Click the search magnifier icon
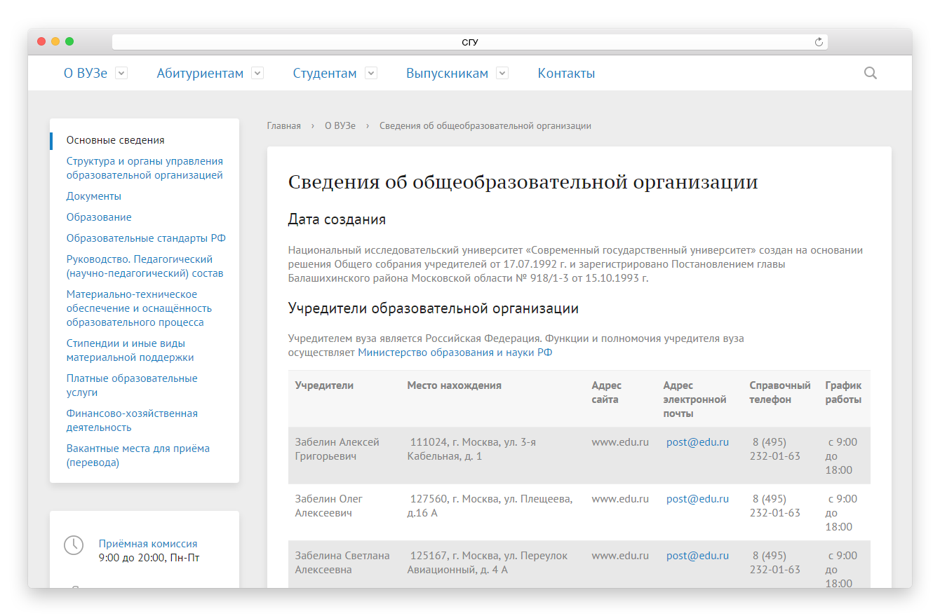Screen dimensions: 940x616 coord(870,73)
